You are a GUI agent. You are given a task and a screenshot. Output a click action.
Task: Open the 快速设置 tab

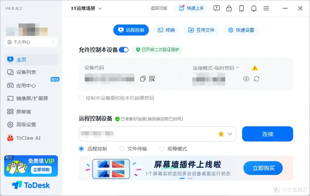point(241,30)
